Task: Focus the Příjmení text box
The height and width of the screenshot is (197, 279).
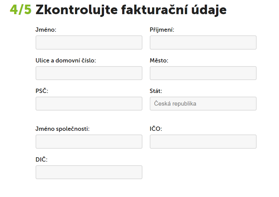Action: pos(203,42)
